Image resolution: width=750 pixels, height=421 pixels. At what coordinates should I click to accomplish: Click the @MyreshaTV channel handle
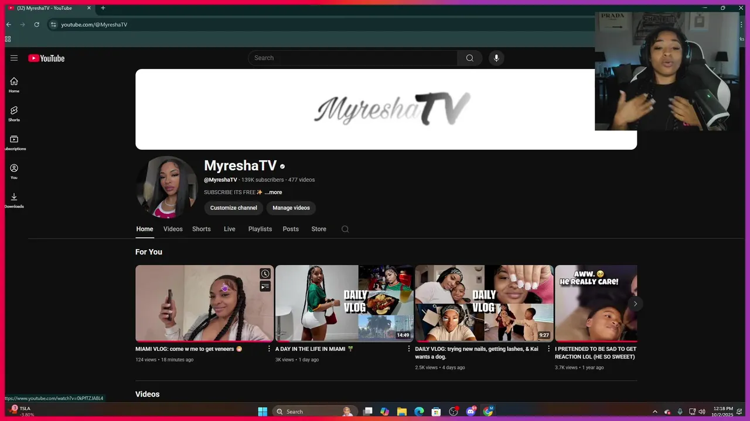[220, 180]
